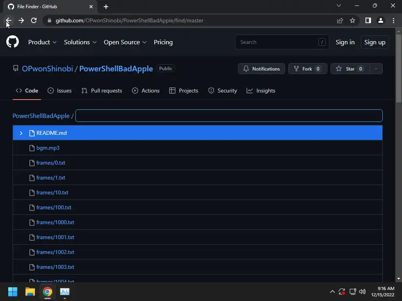
Task: Click the README.md file icon
Action: (x=32, y=133)
